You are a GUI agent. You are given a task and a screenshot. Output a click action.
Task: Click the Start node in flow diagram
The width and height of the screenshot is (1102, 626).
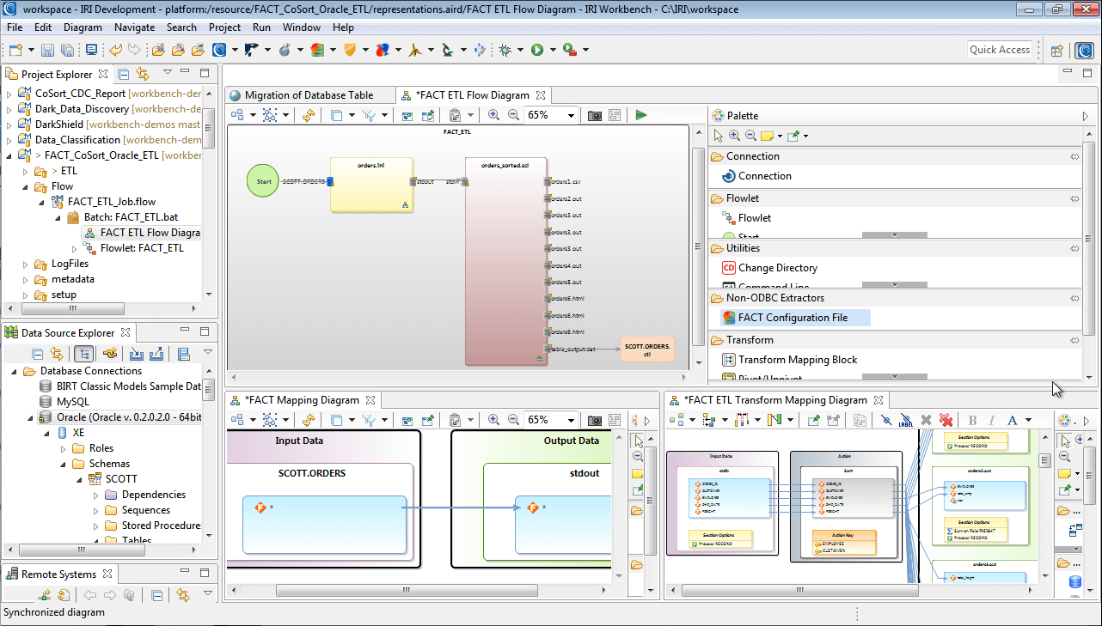click(x=264, y=181)
